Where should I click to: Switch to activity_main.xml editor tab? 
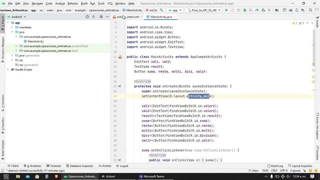click(127, 16)
